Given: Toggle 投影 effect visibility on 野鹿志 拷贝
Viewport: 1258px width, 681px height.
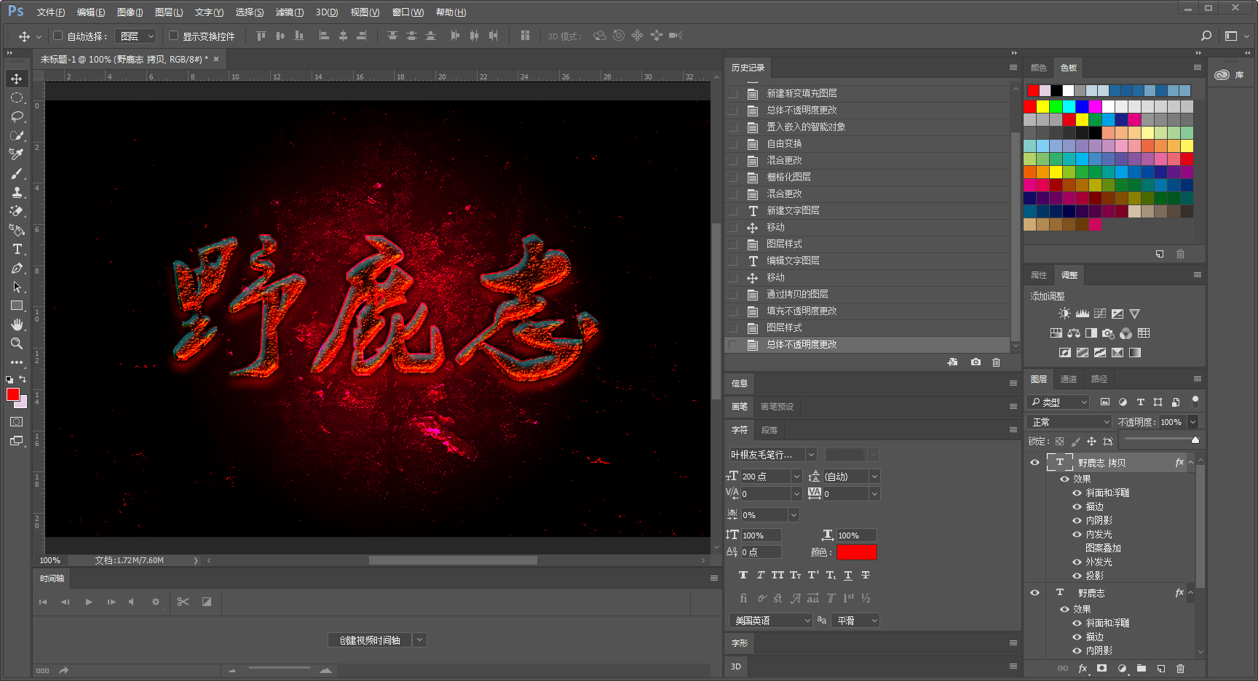Looking at the screenshot, I should [1077, 576].
